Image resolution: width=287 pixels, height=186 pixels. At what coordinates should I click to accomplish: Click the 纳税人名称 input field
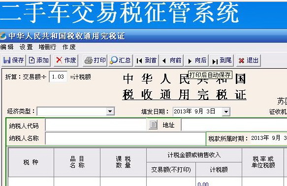coord(126,138)
